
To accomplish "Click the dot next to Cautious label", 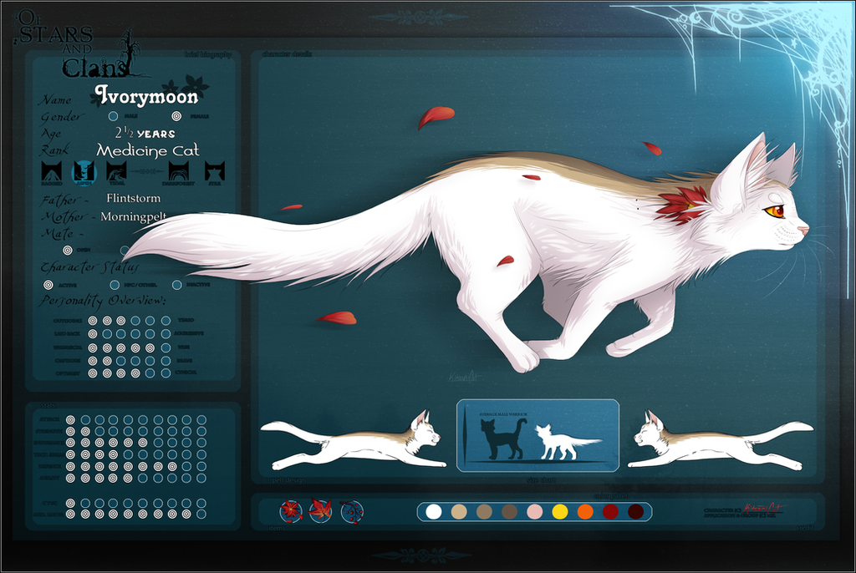I will click(93, 361).
